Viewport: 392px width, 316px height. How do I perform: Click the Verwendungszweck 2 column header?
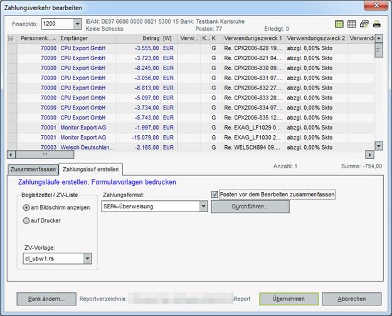[316, 38]
